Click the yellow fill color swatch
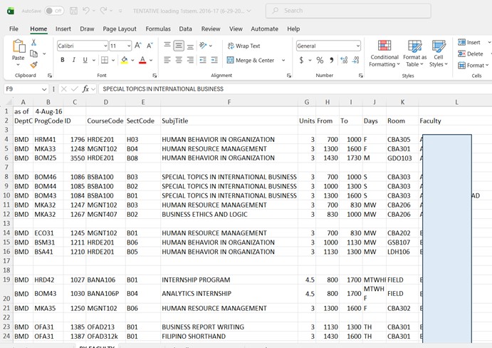The height and width of the screenshot is (348, 492). [x=124, y=61]
